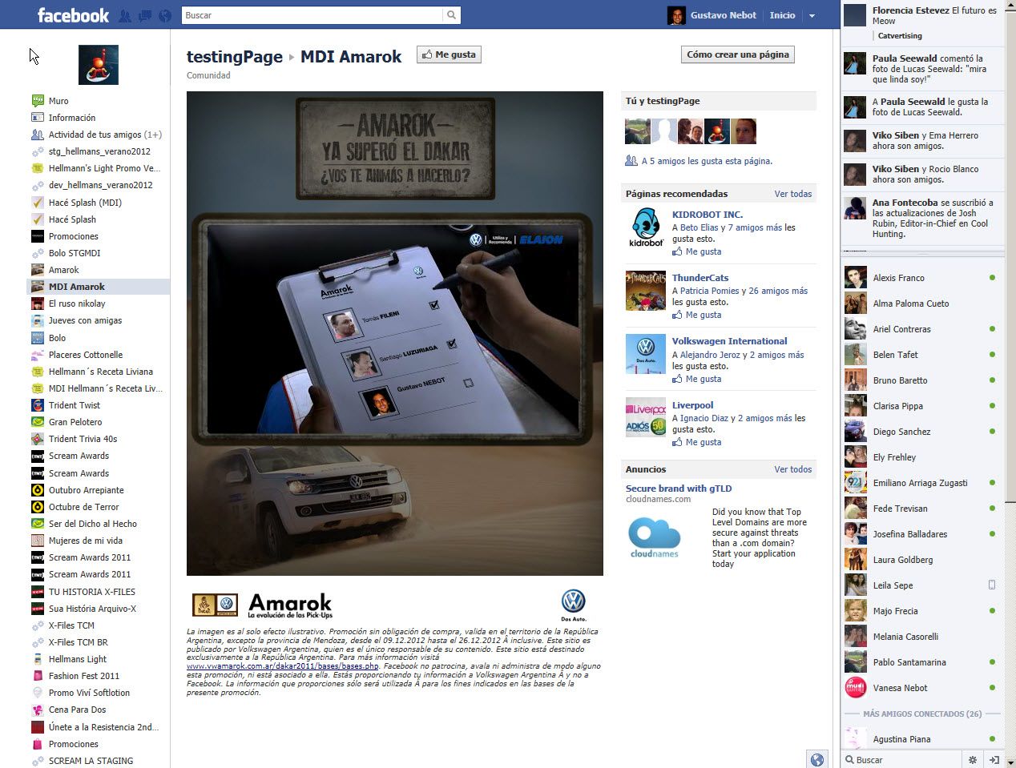Open Actividad de tus amigos

(105, 135)
